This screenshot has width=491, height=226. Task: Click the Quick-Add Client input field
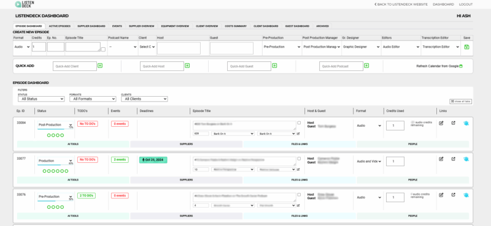[75, 66]
